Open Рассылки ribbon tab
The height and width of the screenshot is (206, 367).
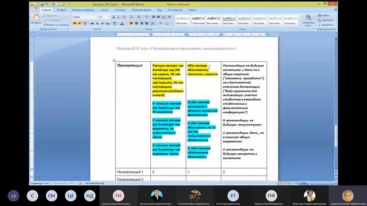[120, 10]
